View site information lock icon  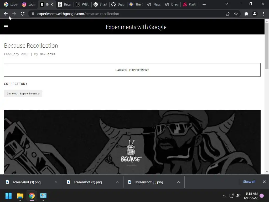click(x=33, y=14)
